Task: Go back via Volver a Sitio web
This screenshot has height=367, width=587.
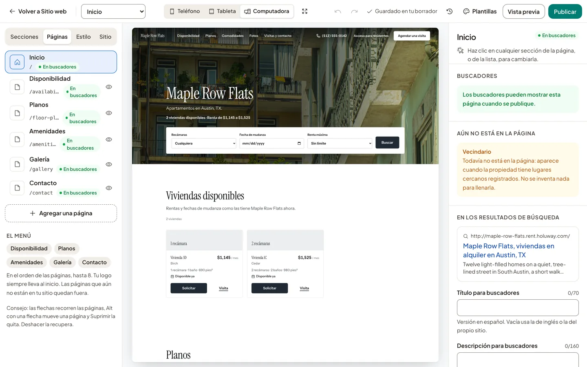Action: click(x=38, y=11)
